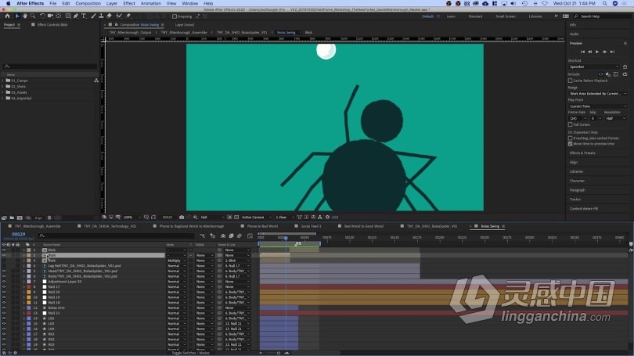634x356 pixels.
Task: Click Toggle Switches / Modes button
Action: tap(190, 353)
